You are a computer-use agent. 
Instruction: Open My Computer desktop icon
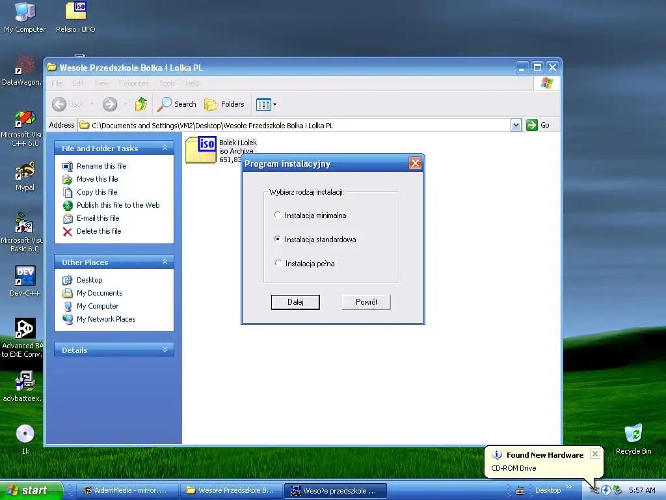click(x=25, y=18)
